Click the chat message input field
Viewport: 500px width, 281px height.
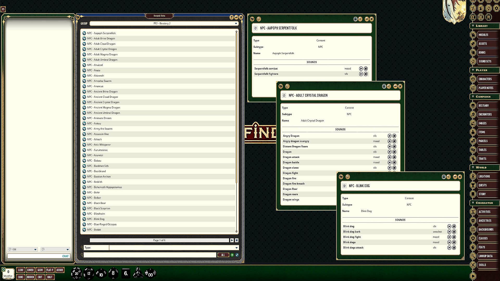coord(34,256)
